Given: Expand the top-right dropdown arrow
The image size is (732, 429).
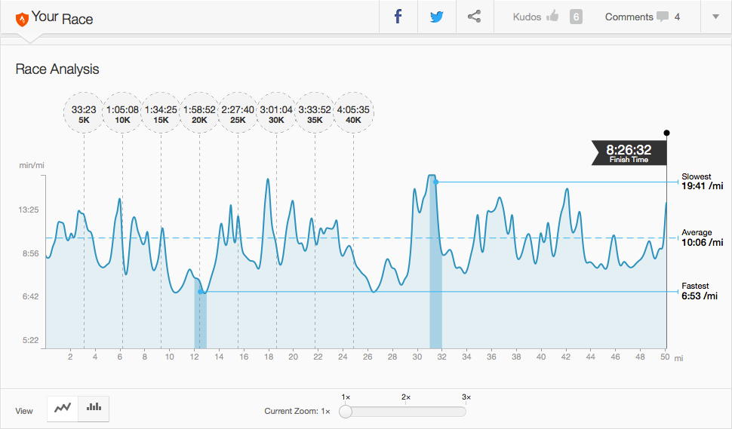Looking at the screenshot, I should [x=715, y=17].
